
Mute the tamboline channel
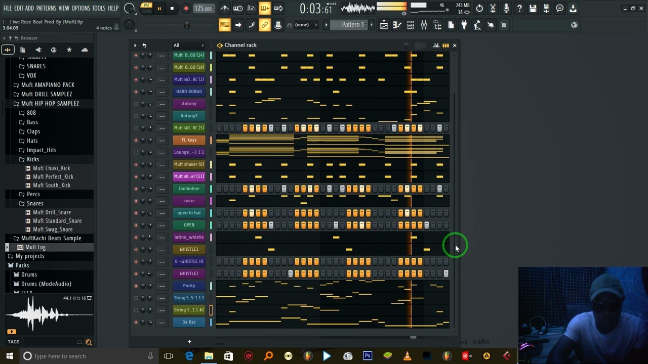pyautogui.click(x=136, y=189)
